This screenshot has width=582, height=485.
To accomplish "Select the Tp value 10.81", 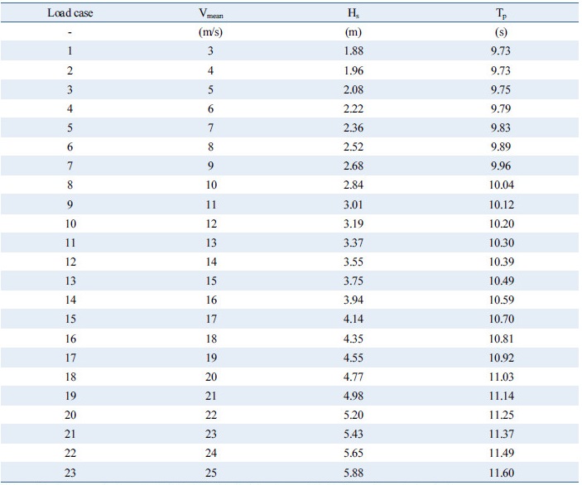I will (500, 338).
